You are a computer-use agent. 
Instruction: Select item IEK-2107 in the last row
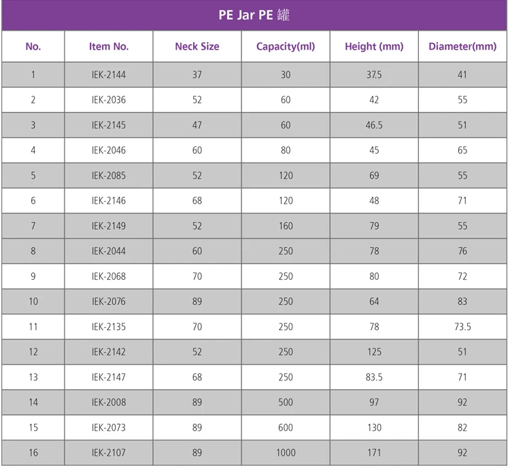[x=109, y=452]
